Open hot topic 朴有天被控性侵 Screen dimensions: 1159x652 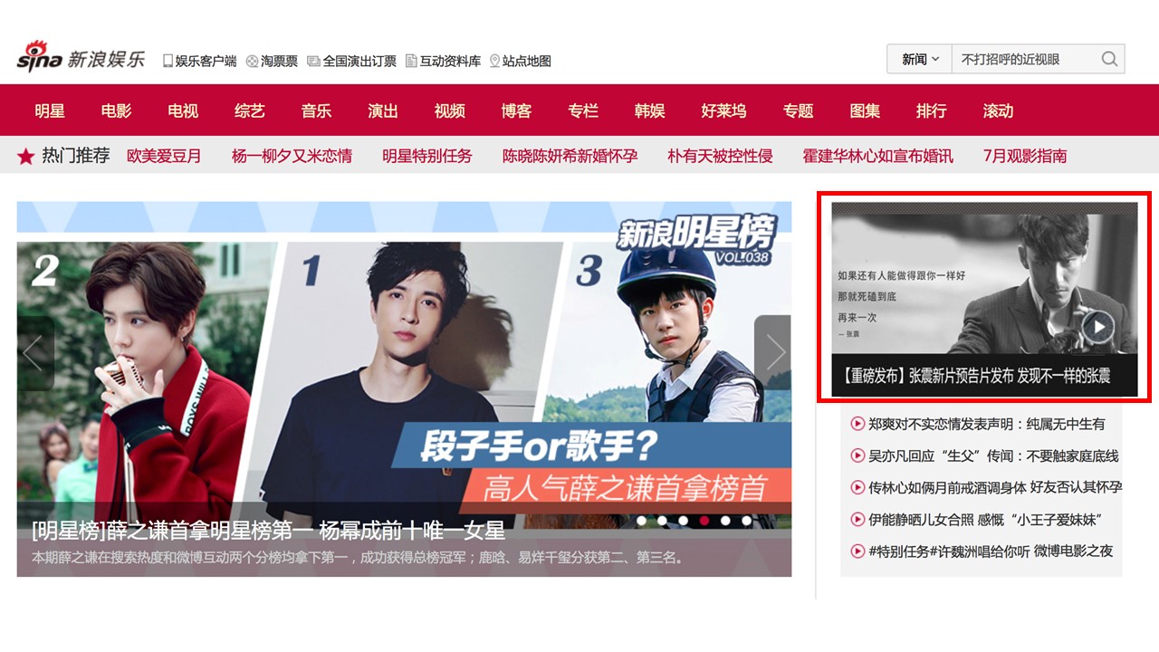click(x=720, y=156)
